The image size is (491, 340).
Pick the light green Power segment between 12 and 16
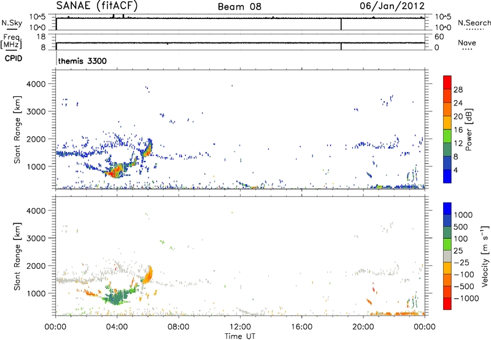click(x=447, y=136)
